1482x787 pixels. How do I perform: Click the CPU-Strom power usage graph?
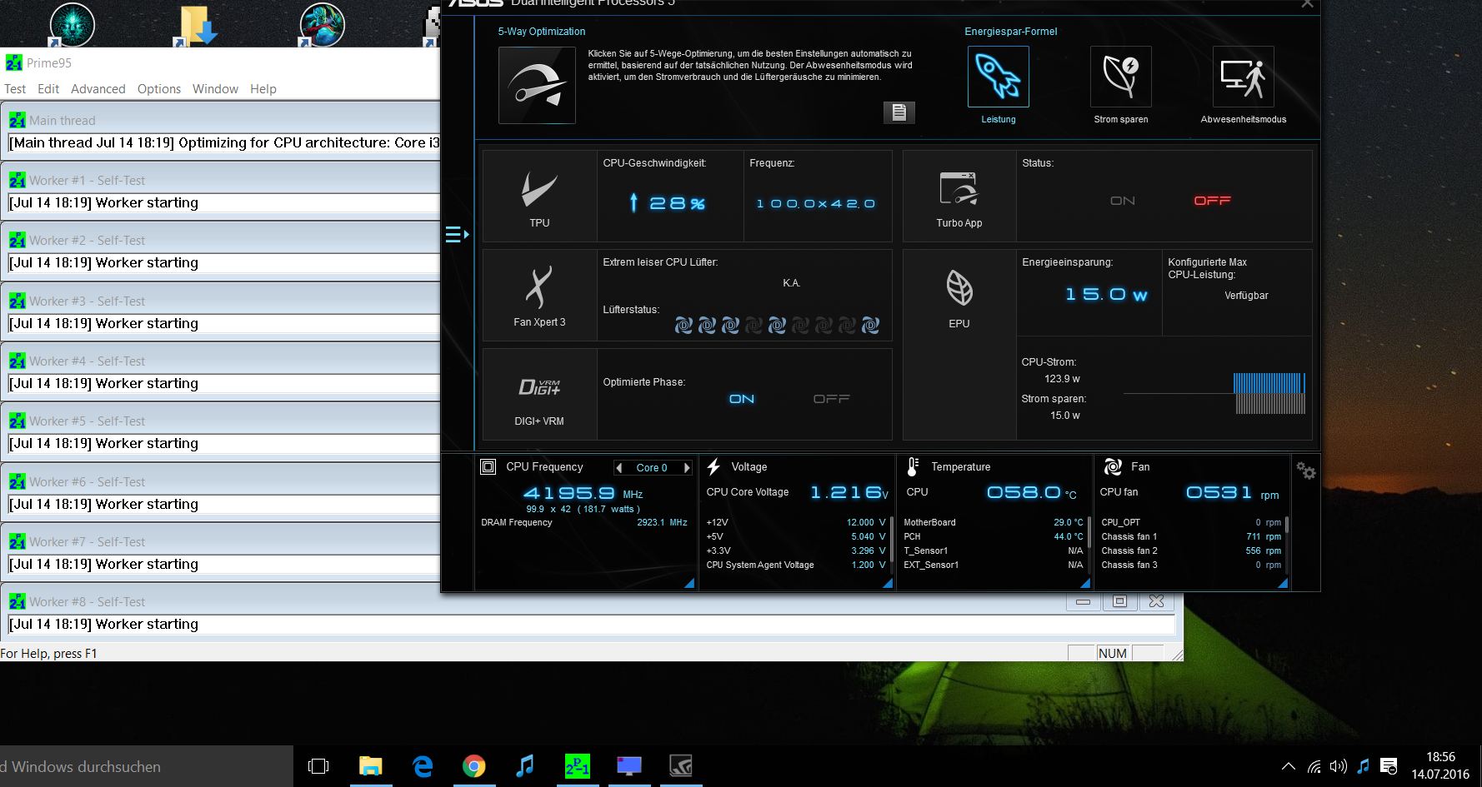coord(1214,393)
